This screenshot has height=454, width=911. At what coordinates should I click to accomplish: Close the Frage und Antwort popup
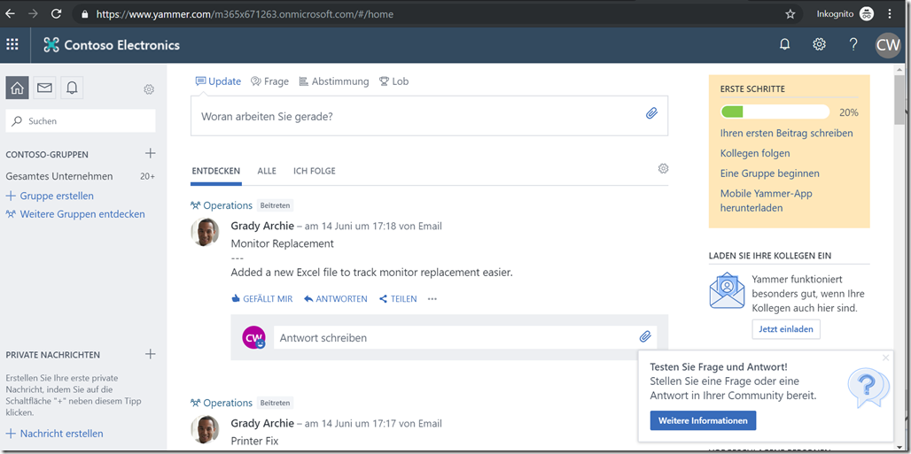tap(885, 358)
